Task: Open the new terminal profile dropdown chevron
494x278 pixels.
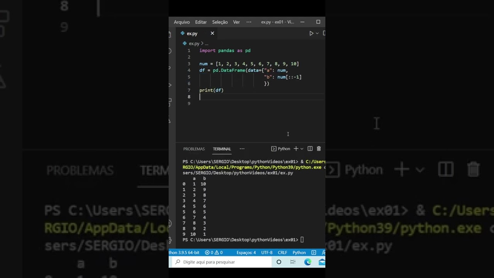Action: (302, 149)
